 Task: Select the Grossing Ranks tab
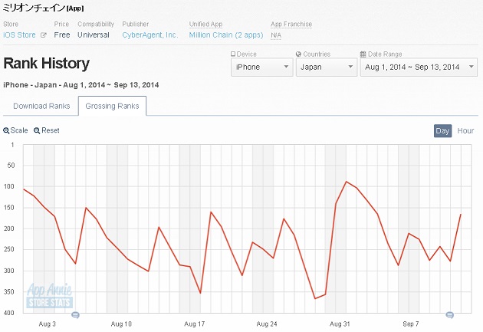click(x=112, y=106)
